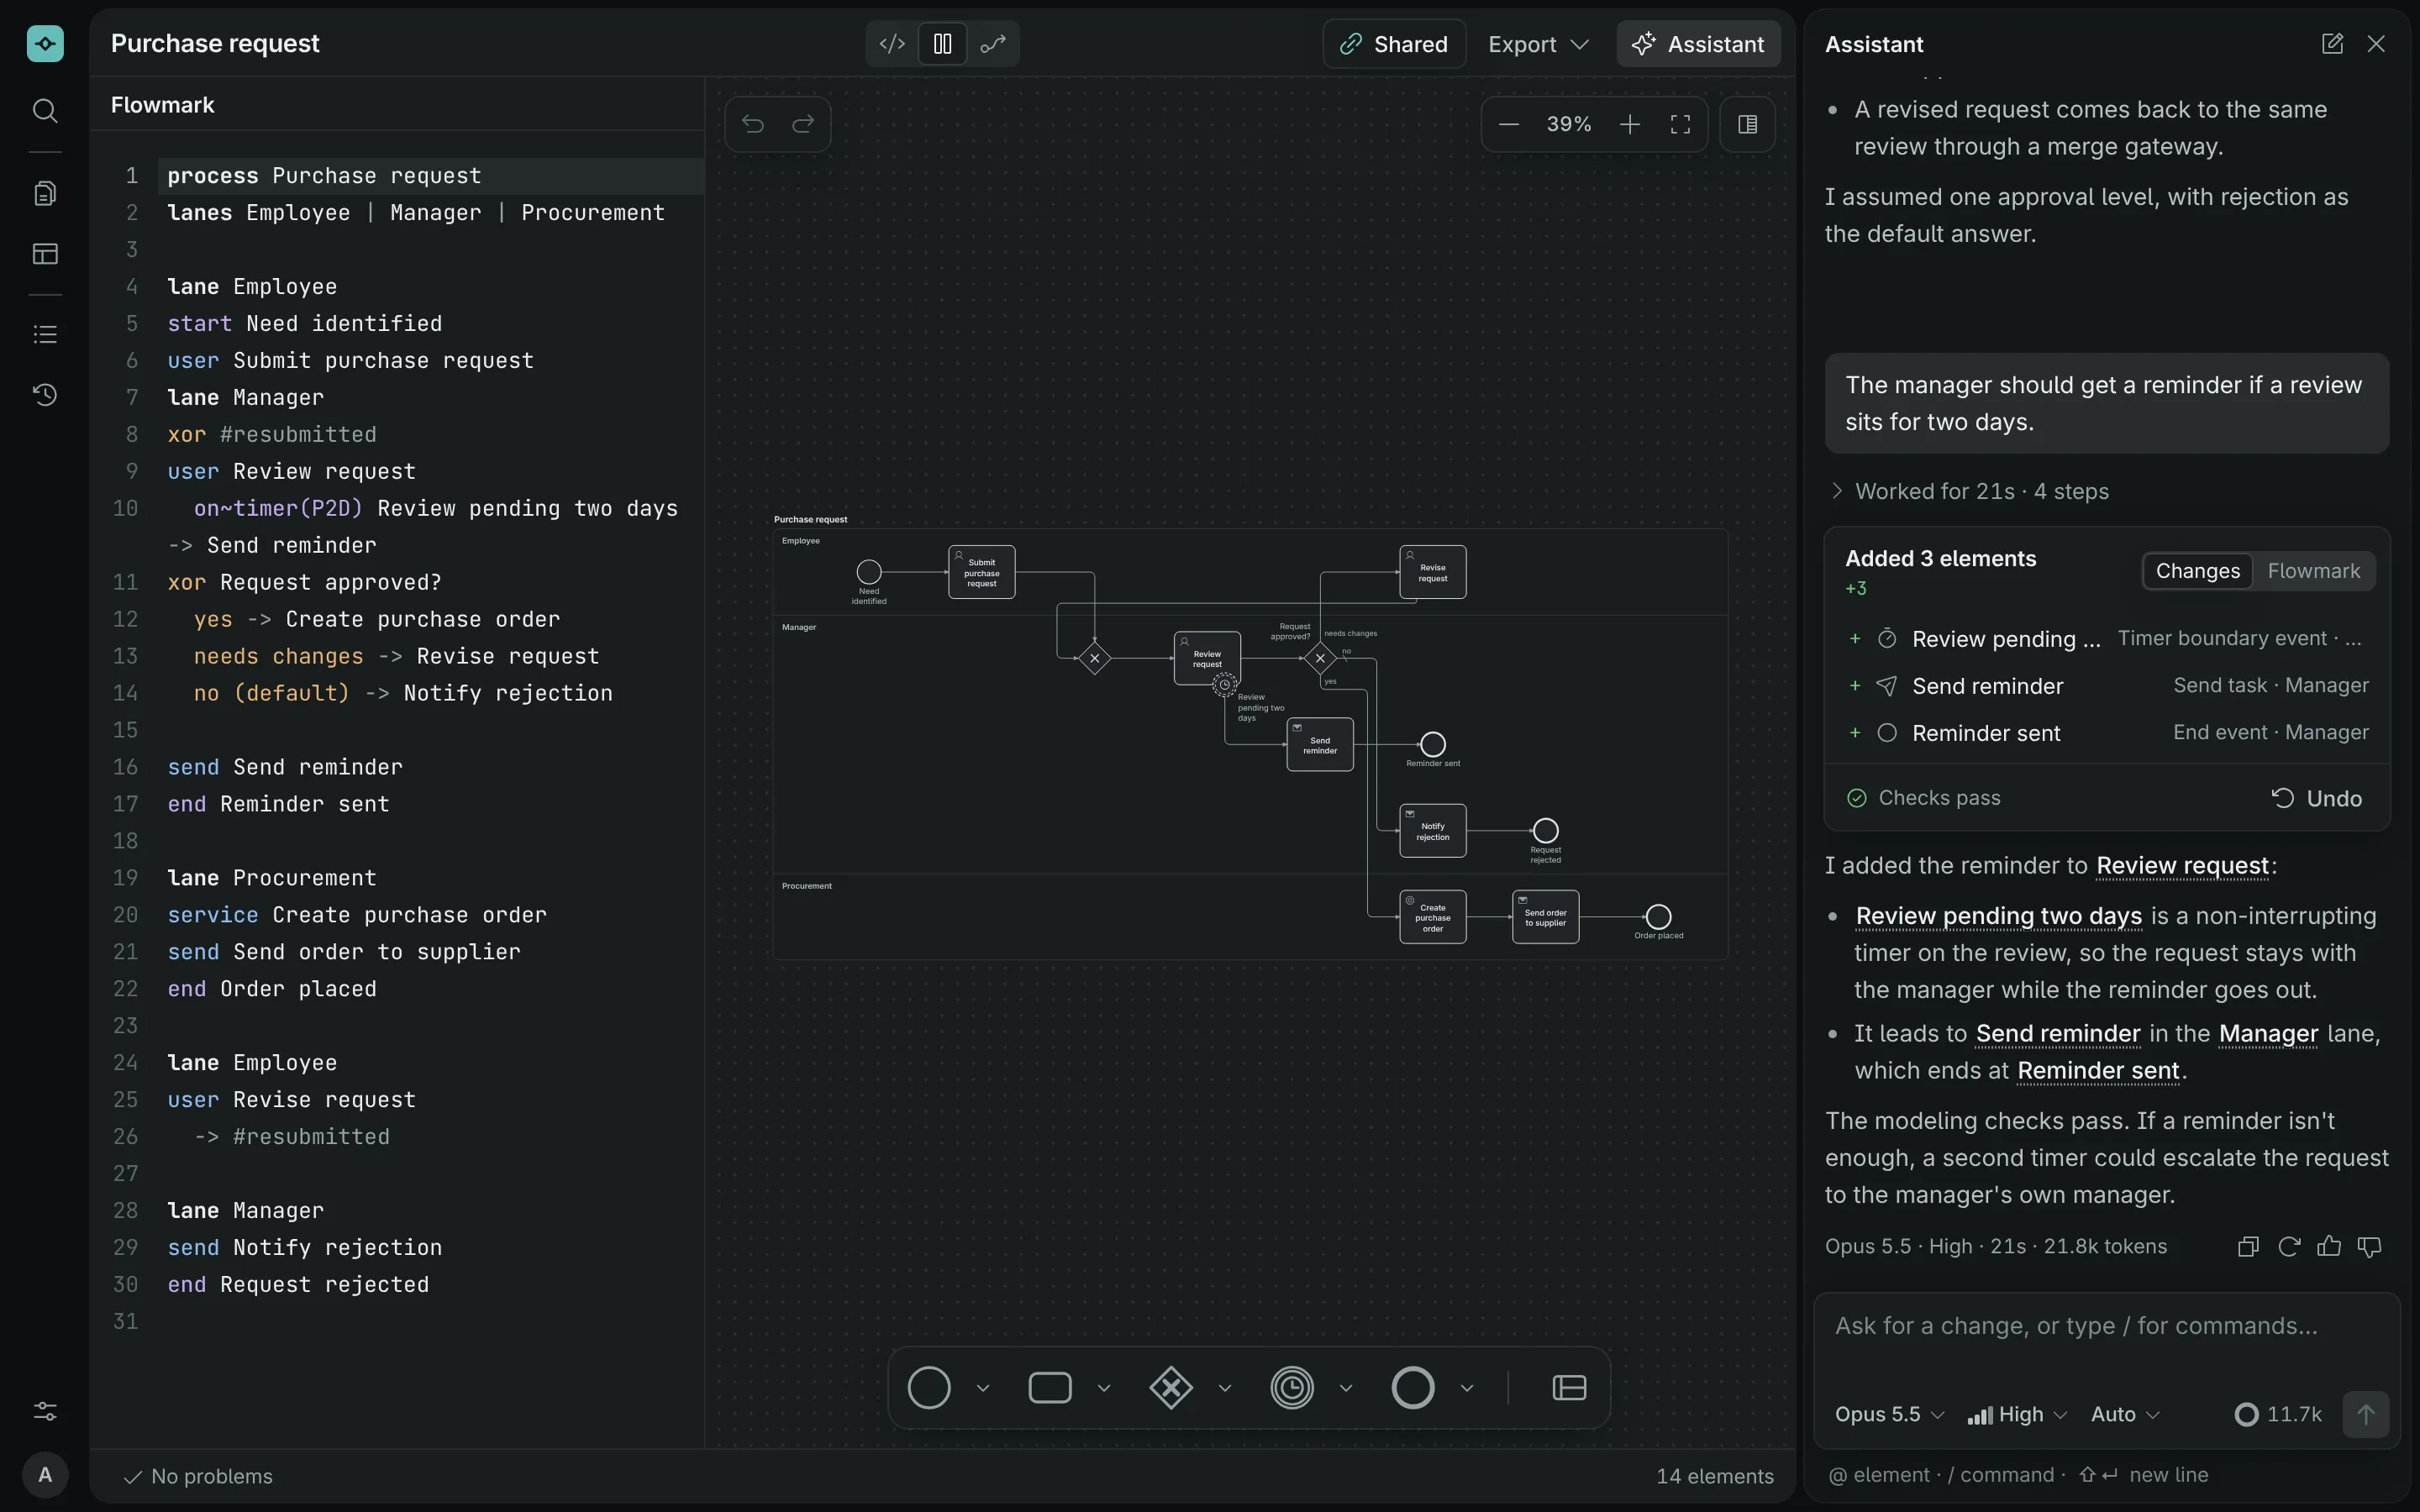The height and width of the screenshot is (1512, 2420).
Task: Open the search icon in left sidebar
Action: pos(45,110)
